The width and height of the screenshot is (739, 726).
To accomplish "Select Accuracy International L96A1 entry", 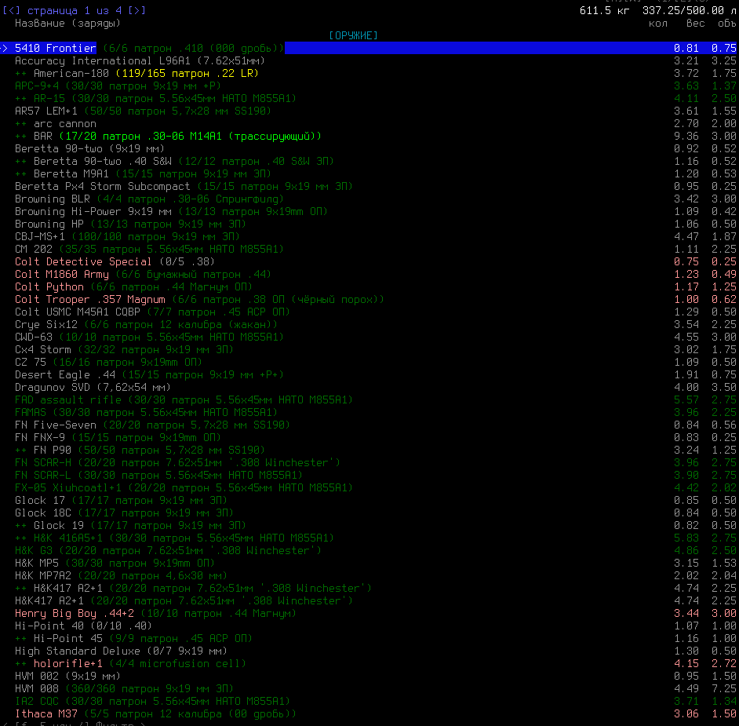I will point(369,60).
